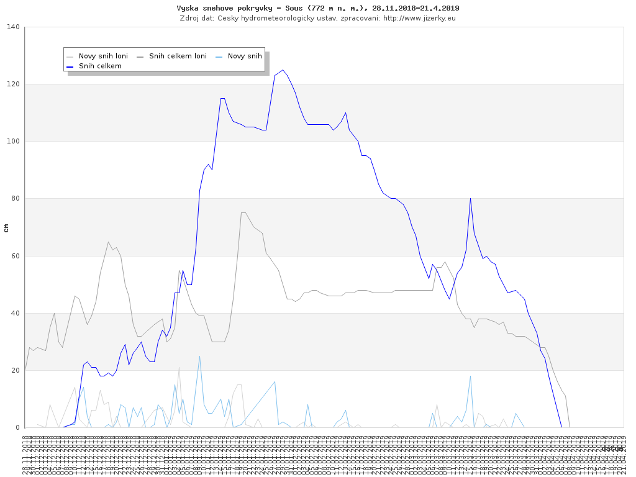Click the "Novy snih" legend label
636x477 pixels.
(245, 56)
